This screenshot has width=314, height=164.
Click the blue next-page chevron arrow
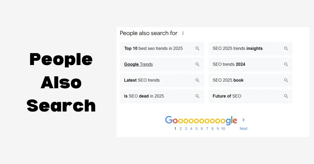coord(244,120)
